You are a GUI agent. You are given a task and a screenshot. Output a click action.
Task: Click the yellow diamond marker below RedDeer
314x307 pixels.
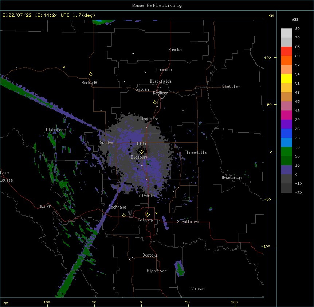(155, 102)
